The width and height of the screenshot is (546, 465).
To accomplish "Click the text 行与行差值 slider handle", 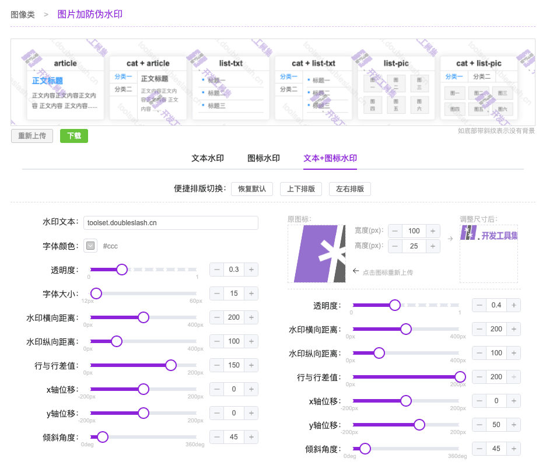I will tap(171, 365).
